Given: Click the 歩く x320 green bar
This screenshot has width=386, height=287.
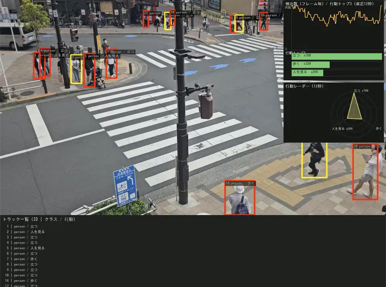Looking at the screenshot, I should point(310,64).
